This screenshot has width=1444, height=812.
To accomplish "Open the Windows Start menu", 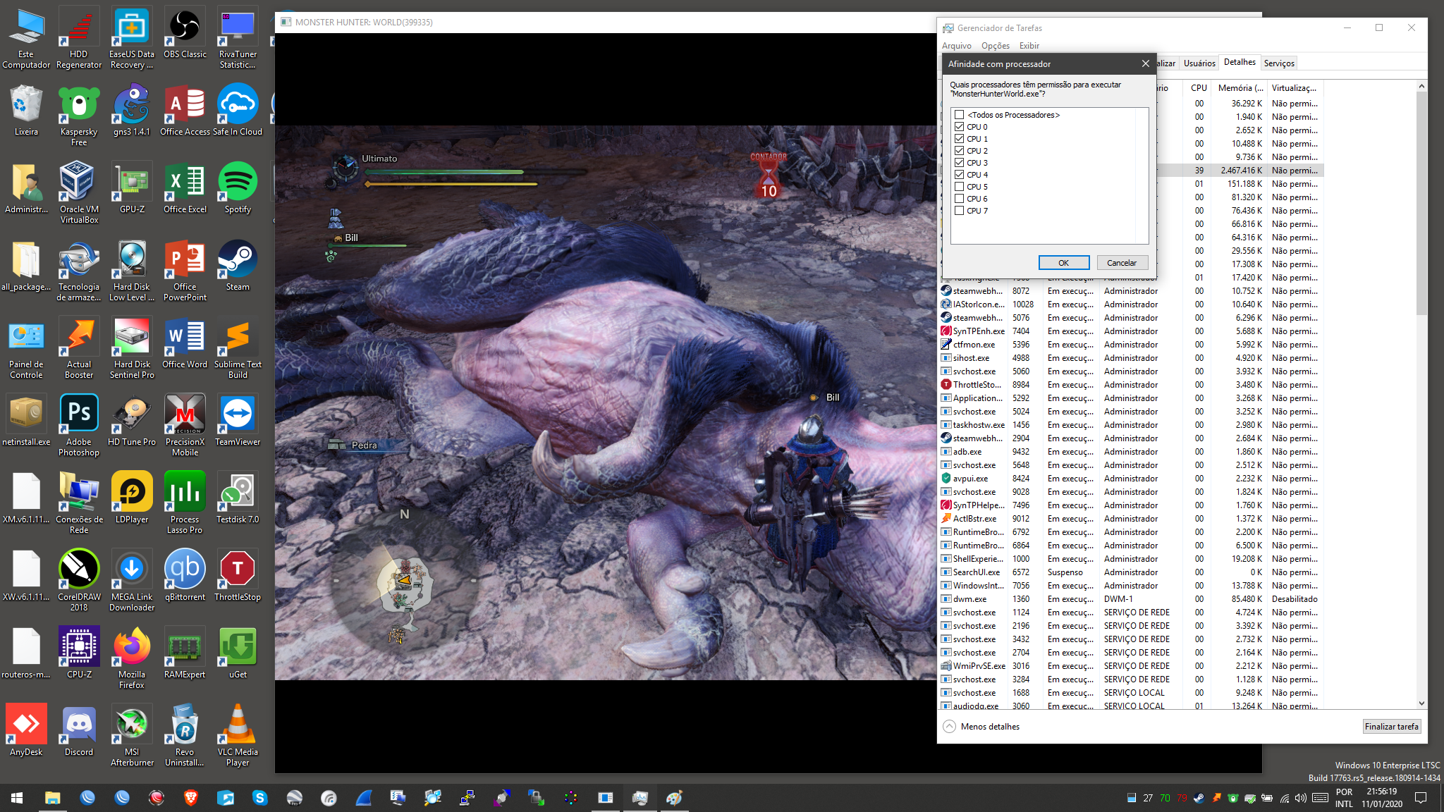I will [x=17, y=798].
